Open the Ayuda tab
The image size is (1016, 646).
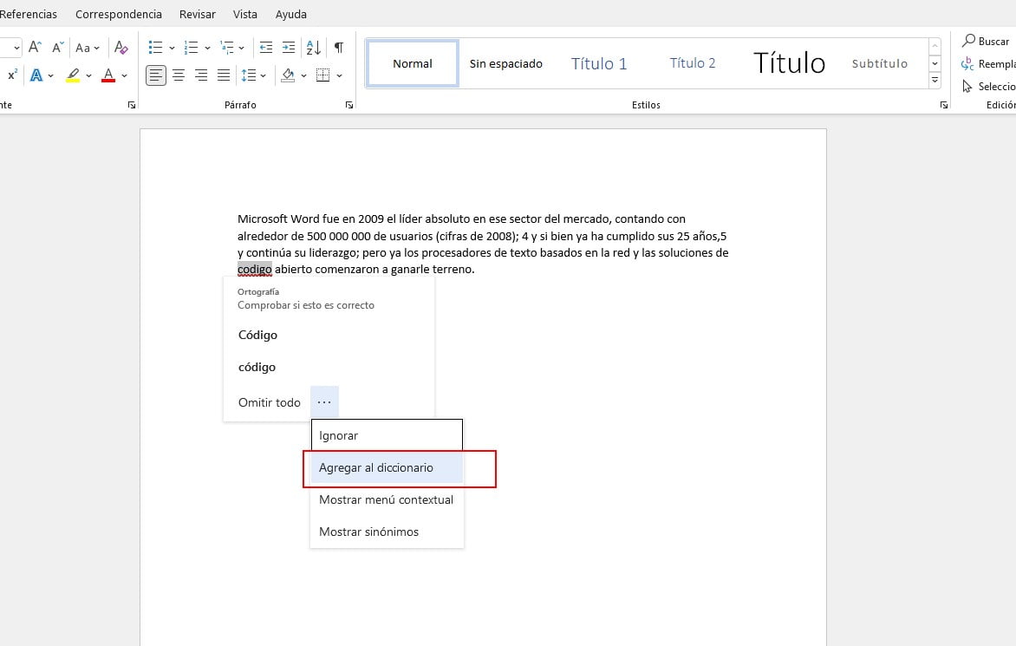pos(291,14)
